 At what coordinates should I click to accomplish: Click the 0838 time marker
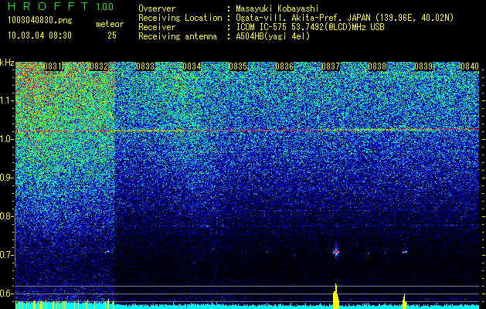coord(377,66)
